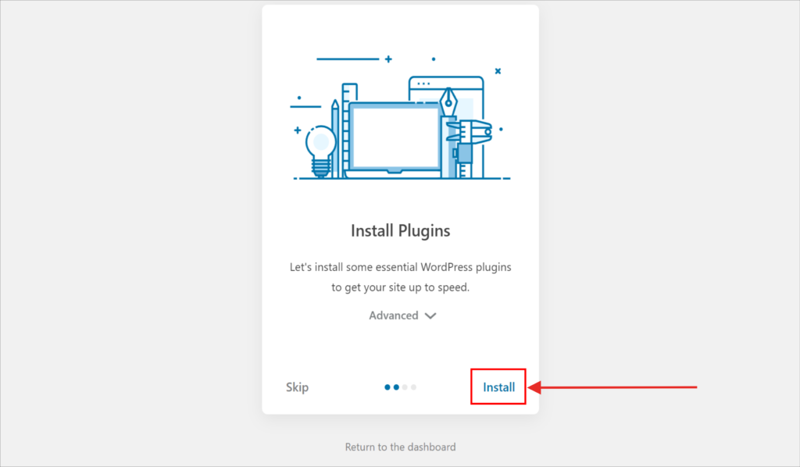Open the Return to the dashboard link

pyautogui.click(x=400, y=447)
